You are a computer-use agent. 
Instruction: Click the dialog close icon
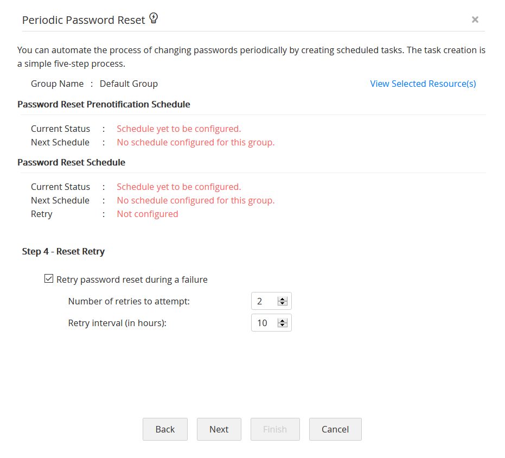[x=475, y=20]
